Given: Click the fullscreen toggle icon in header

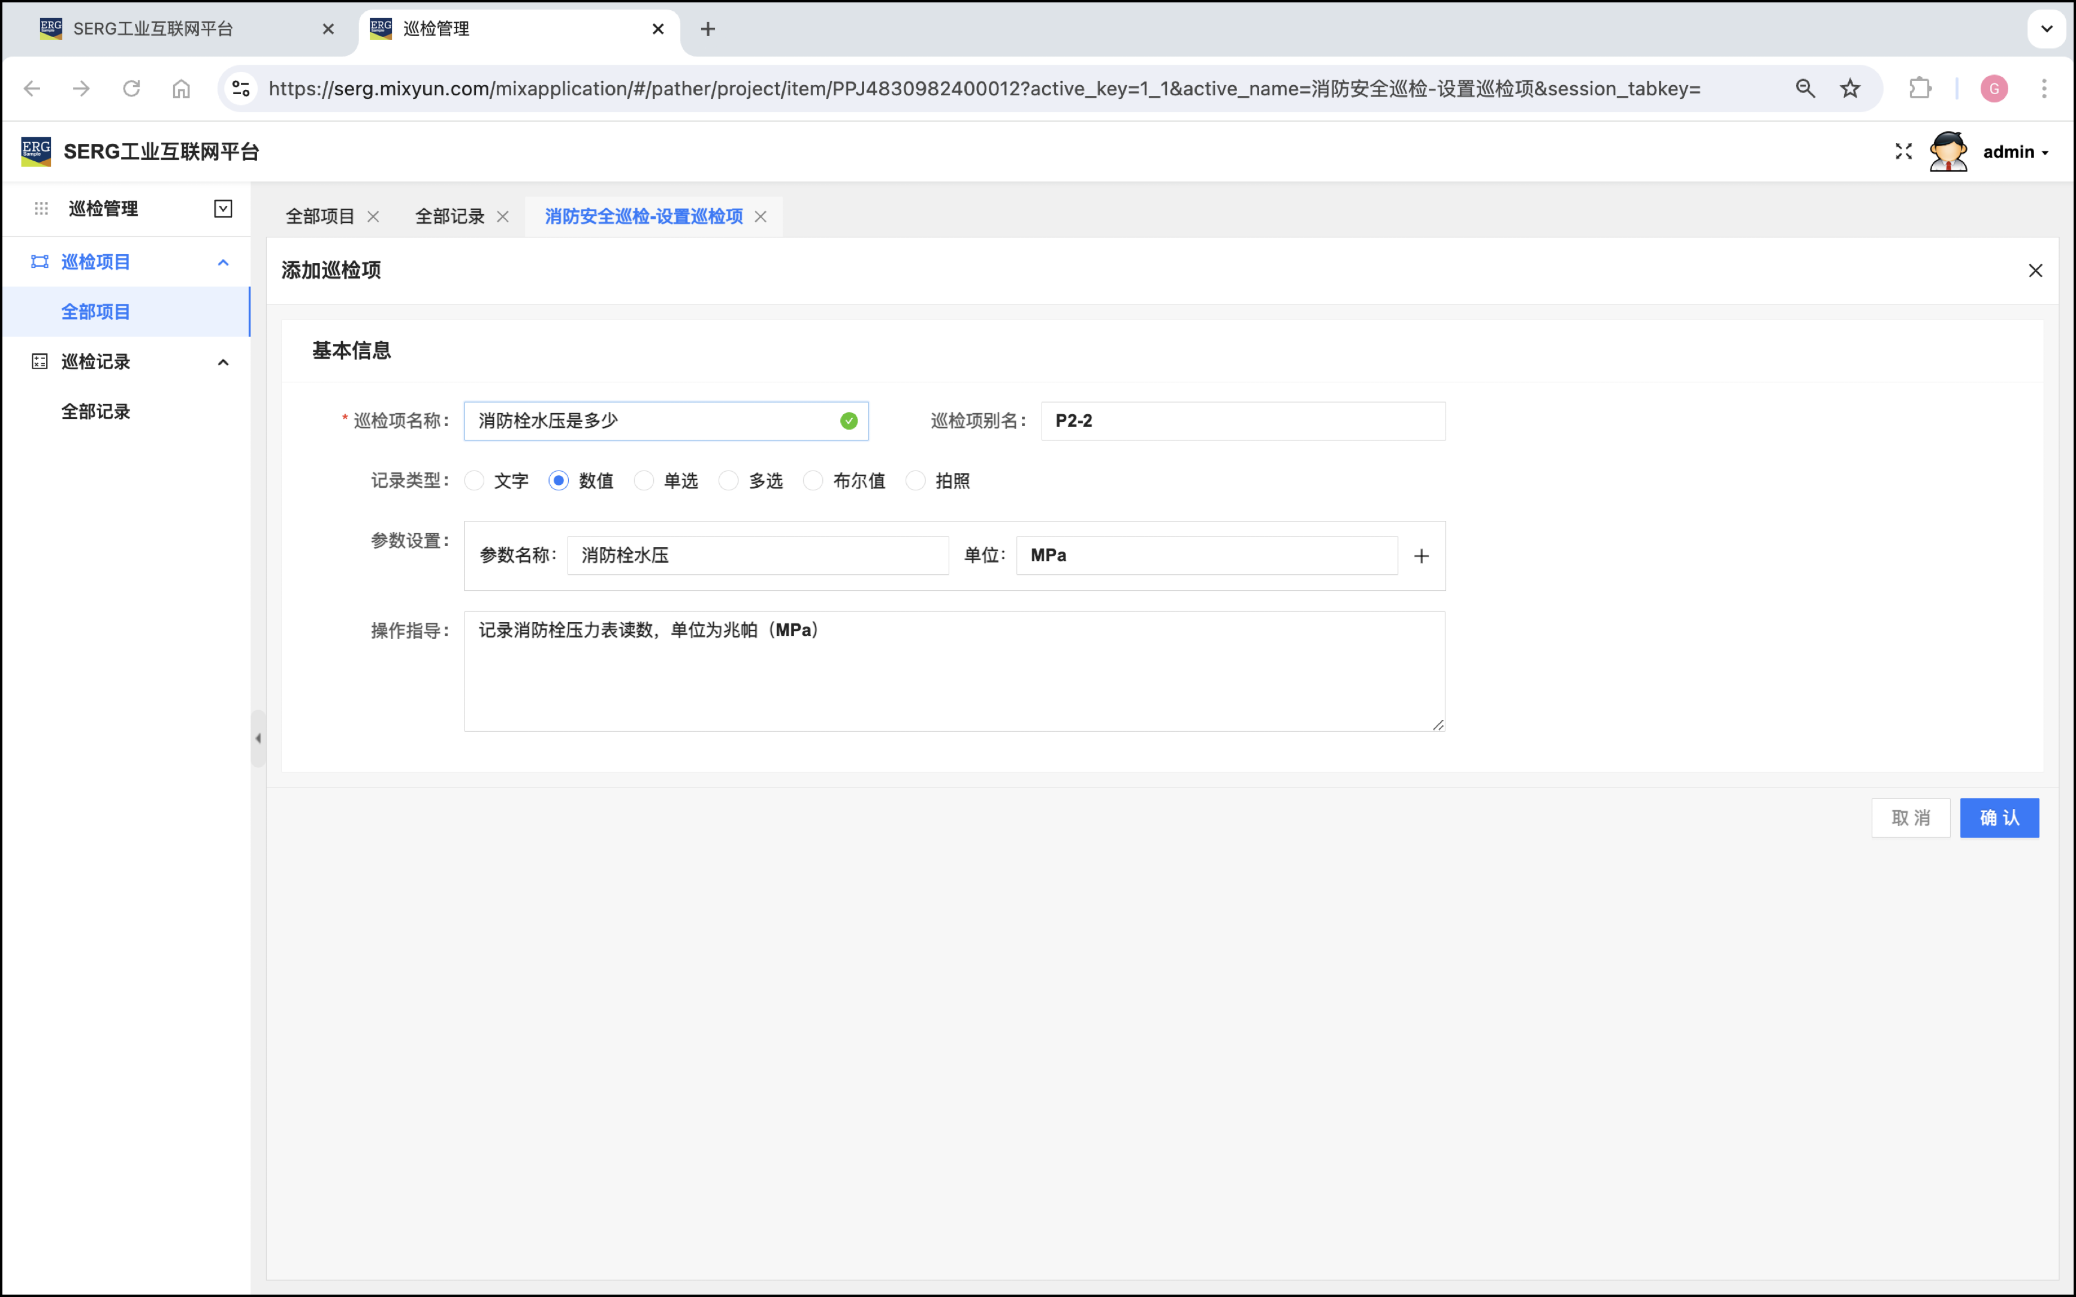Looking at the screenshot, I should click(x=1903, y=152).
